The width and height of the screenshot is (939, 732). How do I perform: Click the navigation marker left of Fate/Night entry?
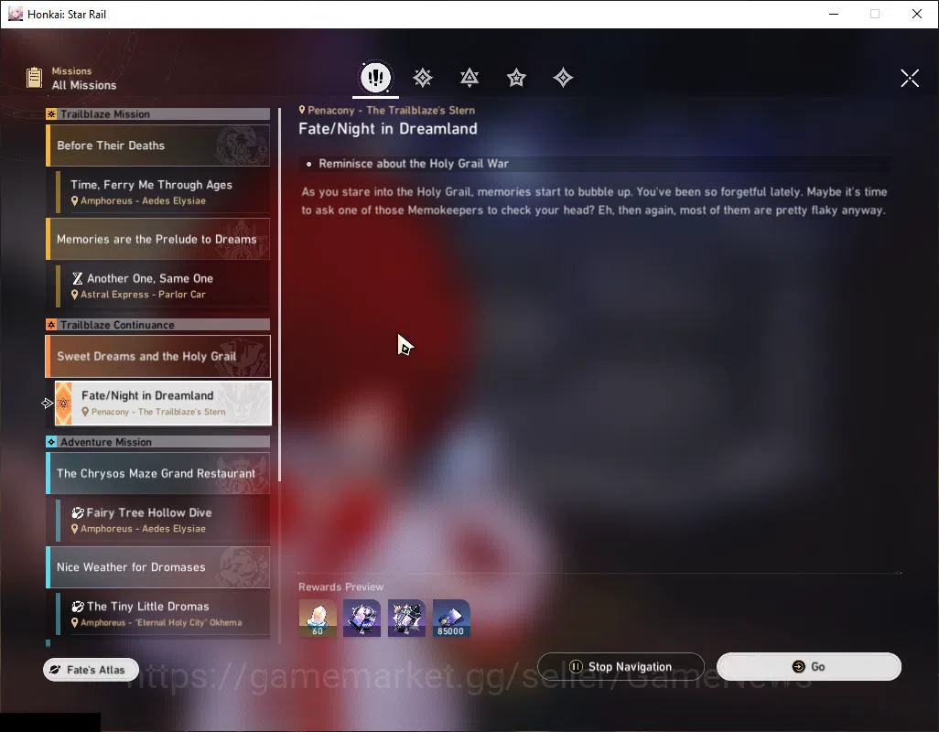(48, 404)
